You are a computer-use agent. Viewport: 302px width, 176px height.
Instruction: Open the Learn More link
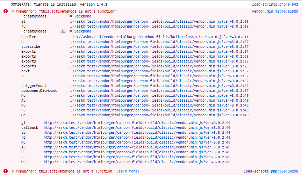point(127,171)
